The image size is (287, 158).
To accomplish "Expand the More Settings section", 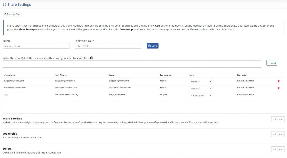I will tap(278, 119).
